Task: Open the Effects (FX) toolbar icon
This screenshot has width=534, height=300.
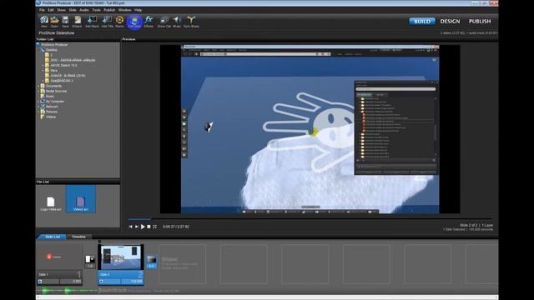Action: (149, 22)
